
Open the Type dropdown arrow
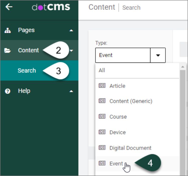tap(158, 55)
